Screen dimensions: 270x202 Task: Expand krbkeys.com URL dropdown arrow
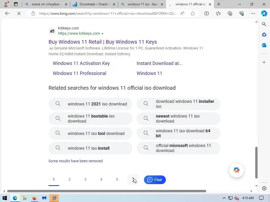(103, 33)
